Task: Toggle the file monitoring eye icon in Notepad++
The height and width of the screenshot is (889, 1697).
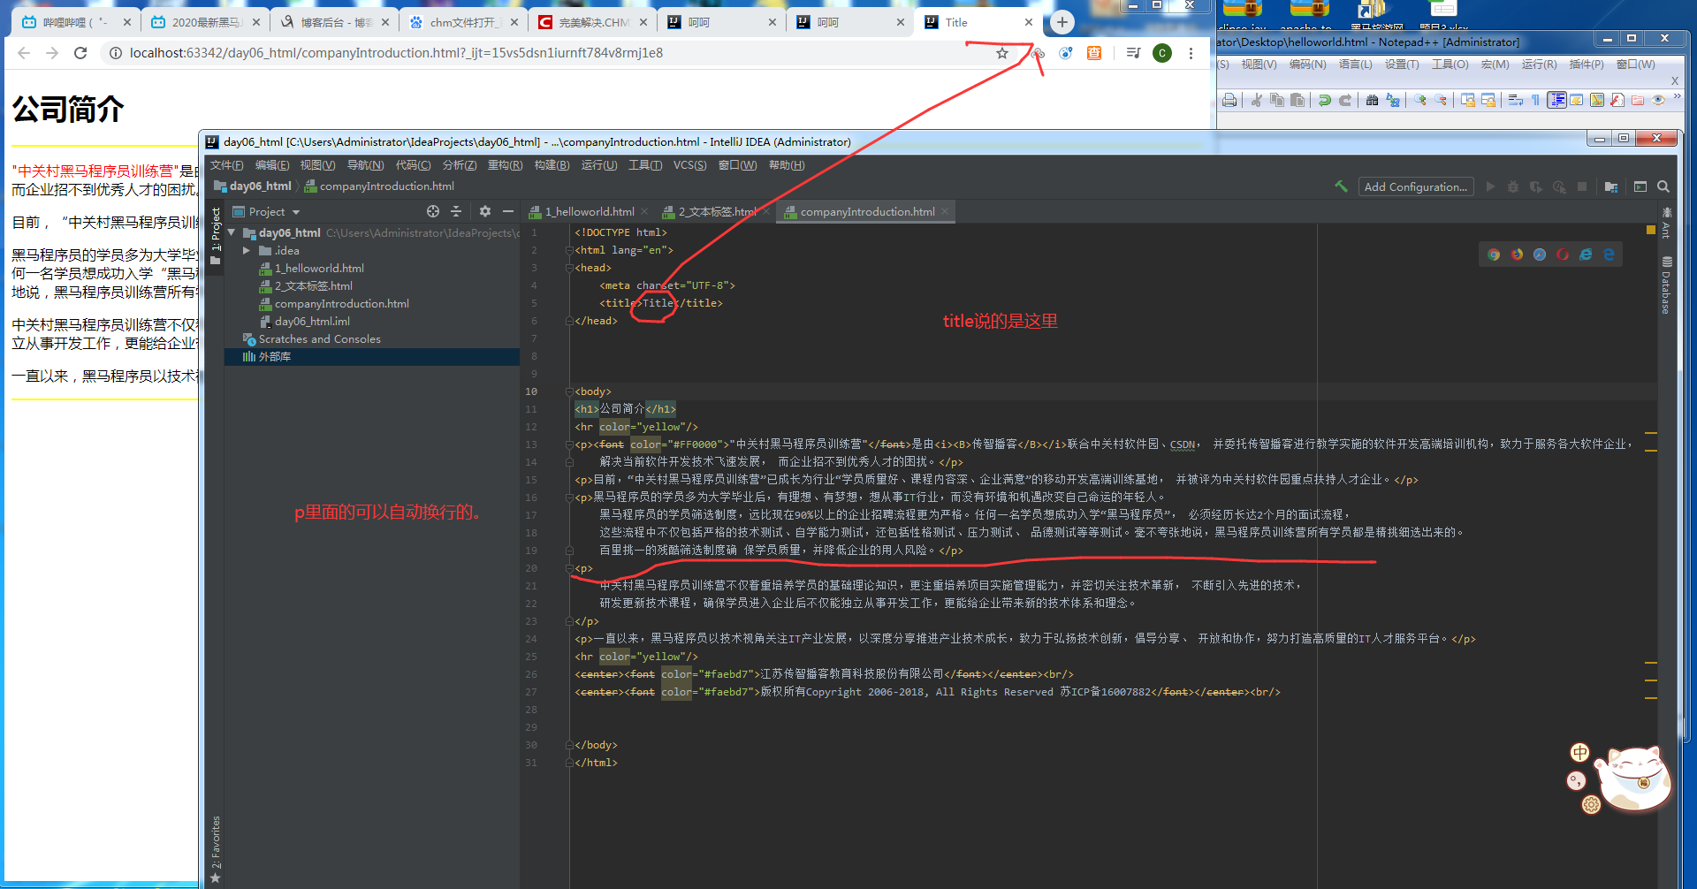Action: pos(1658,100)
